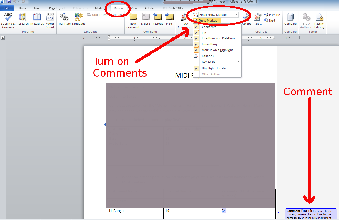
Task: Run the Spelling & Grammar check
Action: 8,21
